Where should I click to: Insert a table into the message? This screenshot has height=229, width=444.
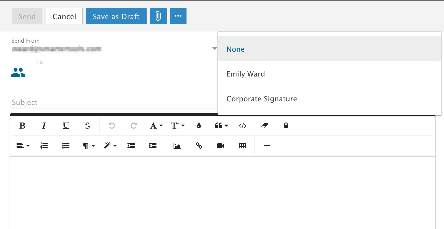(242, 146)
